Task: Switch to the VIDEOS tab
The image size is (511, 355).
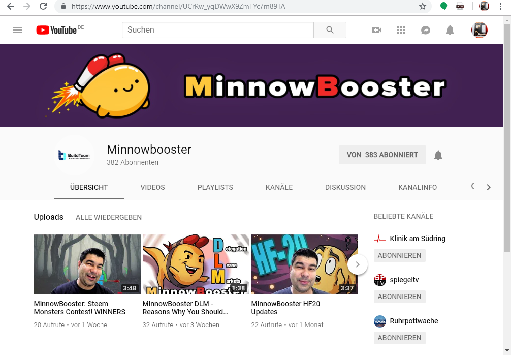Action: pos(152,187)
